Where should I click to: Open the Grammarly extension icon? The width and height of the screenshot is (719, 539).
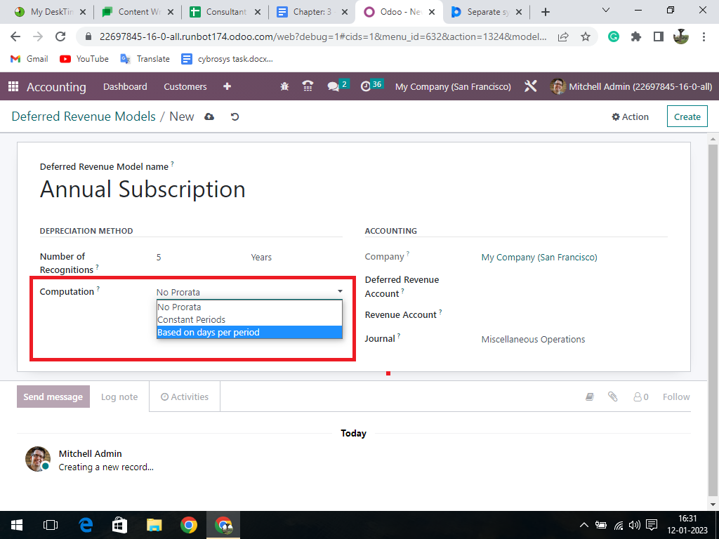[x=614, y=36]
